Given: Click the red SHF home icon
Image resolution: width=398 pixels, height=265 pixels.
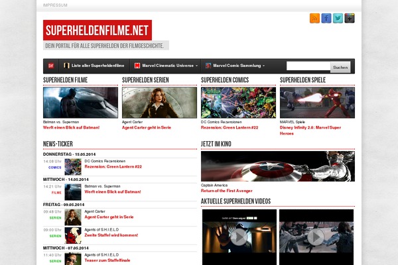Looking at the screenshot, I should click(x=51, y=66).
